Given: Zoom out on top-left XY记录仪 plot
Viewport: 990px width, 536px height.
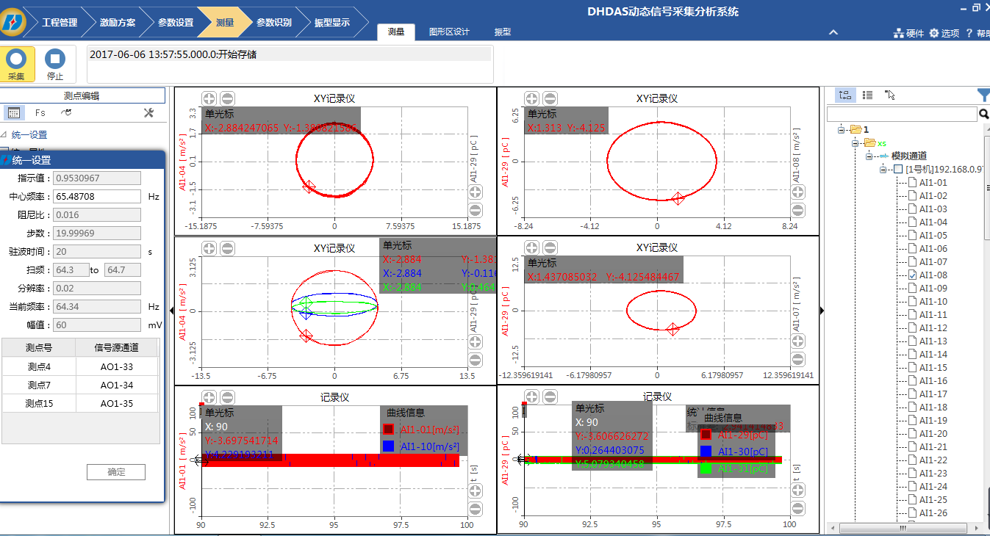Looking at the screenshot, I should pos(227,98).
